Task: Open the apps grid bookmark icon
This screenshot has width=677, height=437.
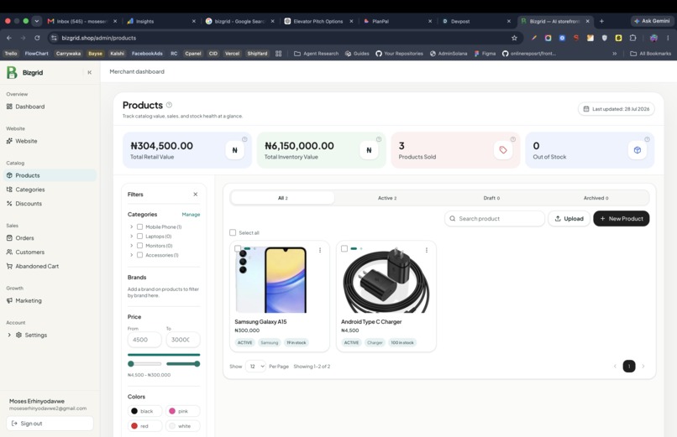Action: 279,54
